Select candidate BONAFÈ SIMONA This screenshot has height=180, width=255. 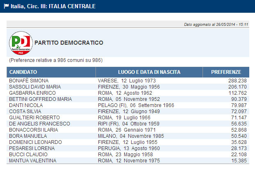coord(29,81)
